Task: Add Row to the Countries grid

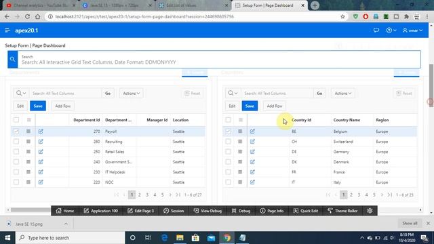Action: tap(275, 106)
